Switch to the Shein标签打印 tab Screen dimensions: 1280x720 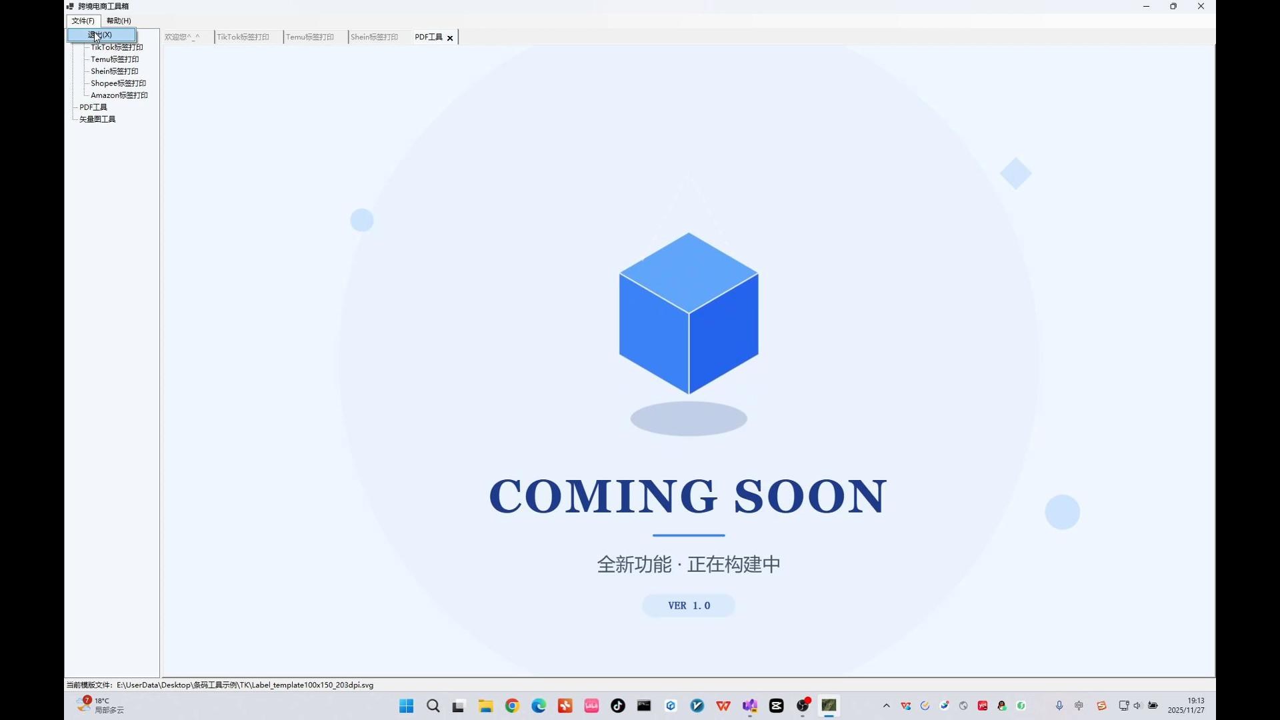374,37
